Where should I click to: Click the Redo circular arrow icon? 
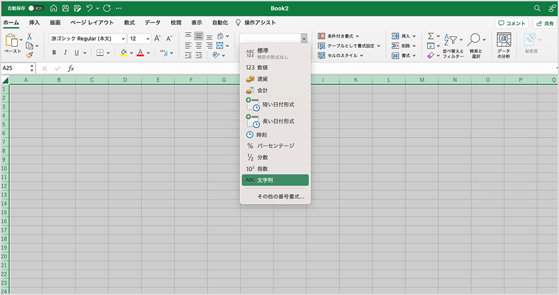107,8
